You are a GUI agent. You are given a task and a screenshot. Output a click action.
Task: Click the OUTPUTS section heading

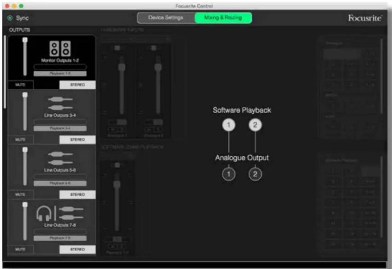19,30
